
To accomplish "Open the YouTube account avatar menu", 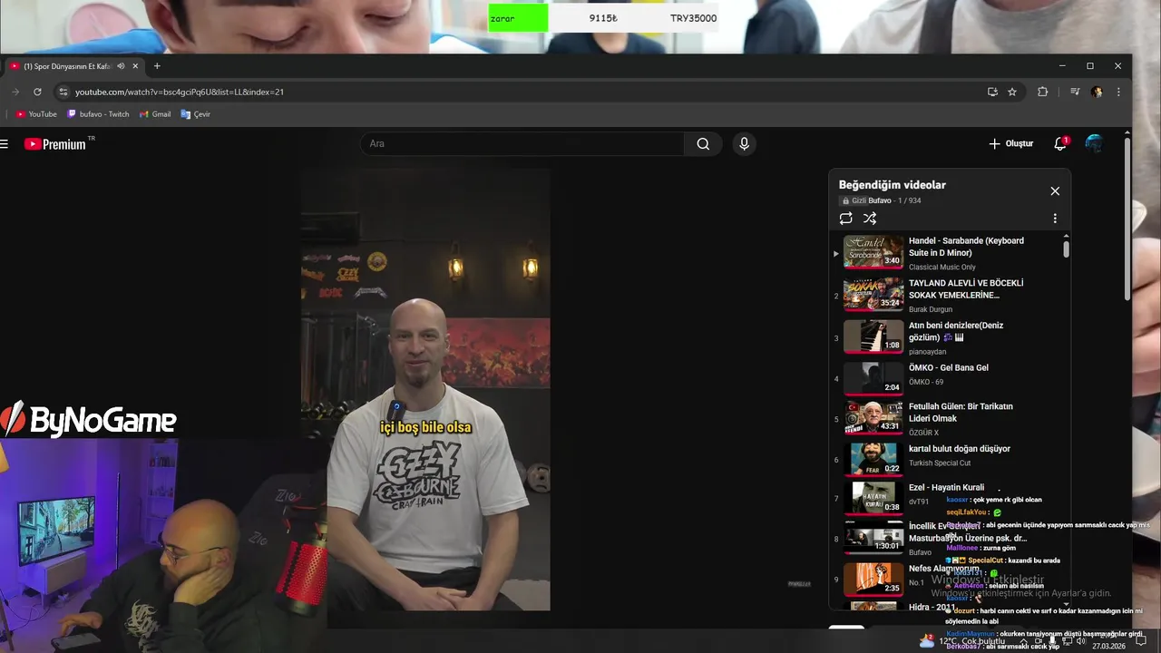I will tap(1094, 143).
